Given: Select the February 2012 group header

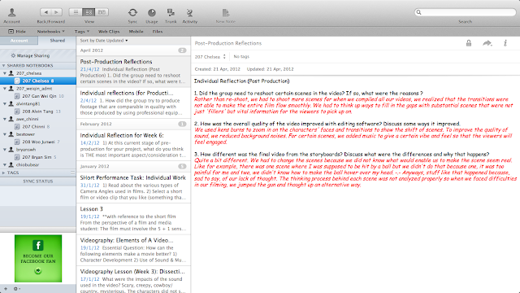Looking at the screenshot, I should click(133, 124).
